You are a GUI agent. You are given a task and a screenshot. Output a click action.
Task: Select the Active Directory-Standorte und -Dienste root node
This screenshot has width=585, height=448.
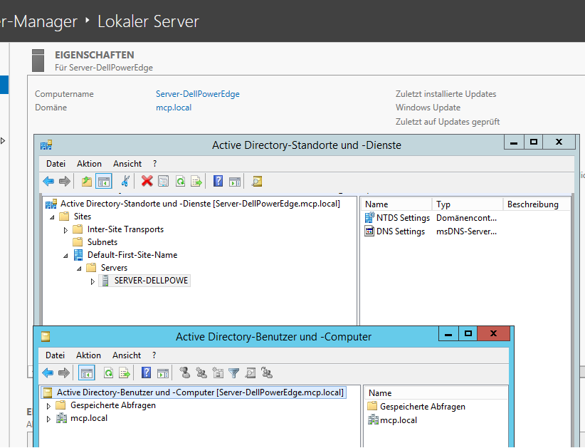click(x=193, y=204)
